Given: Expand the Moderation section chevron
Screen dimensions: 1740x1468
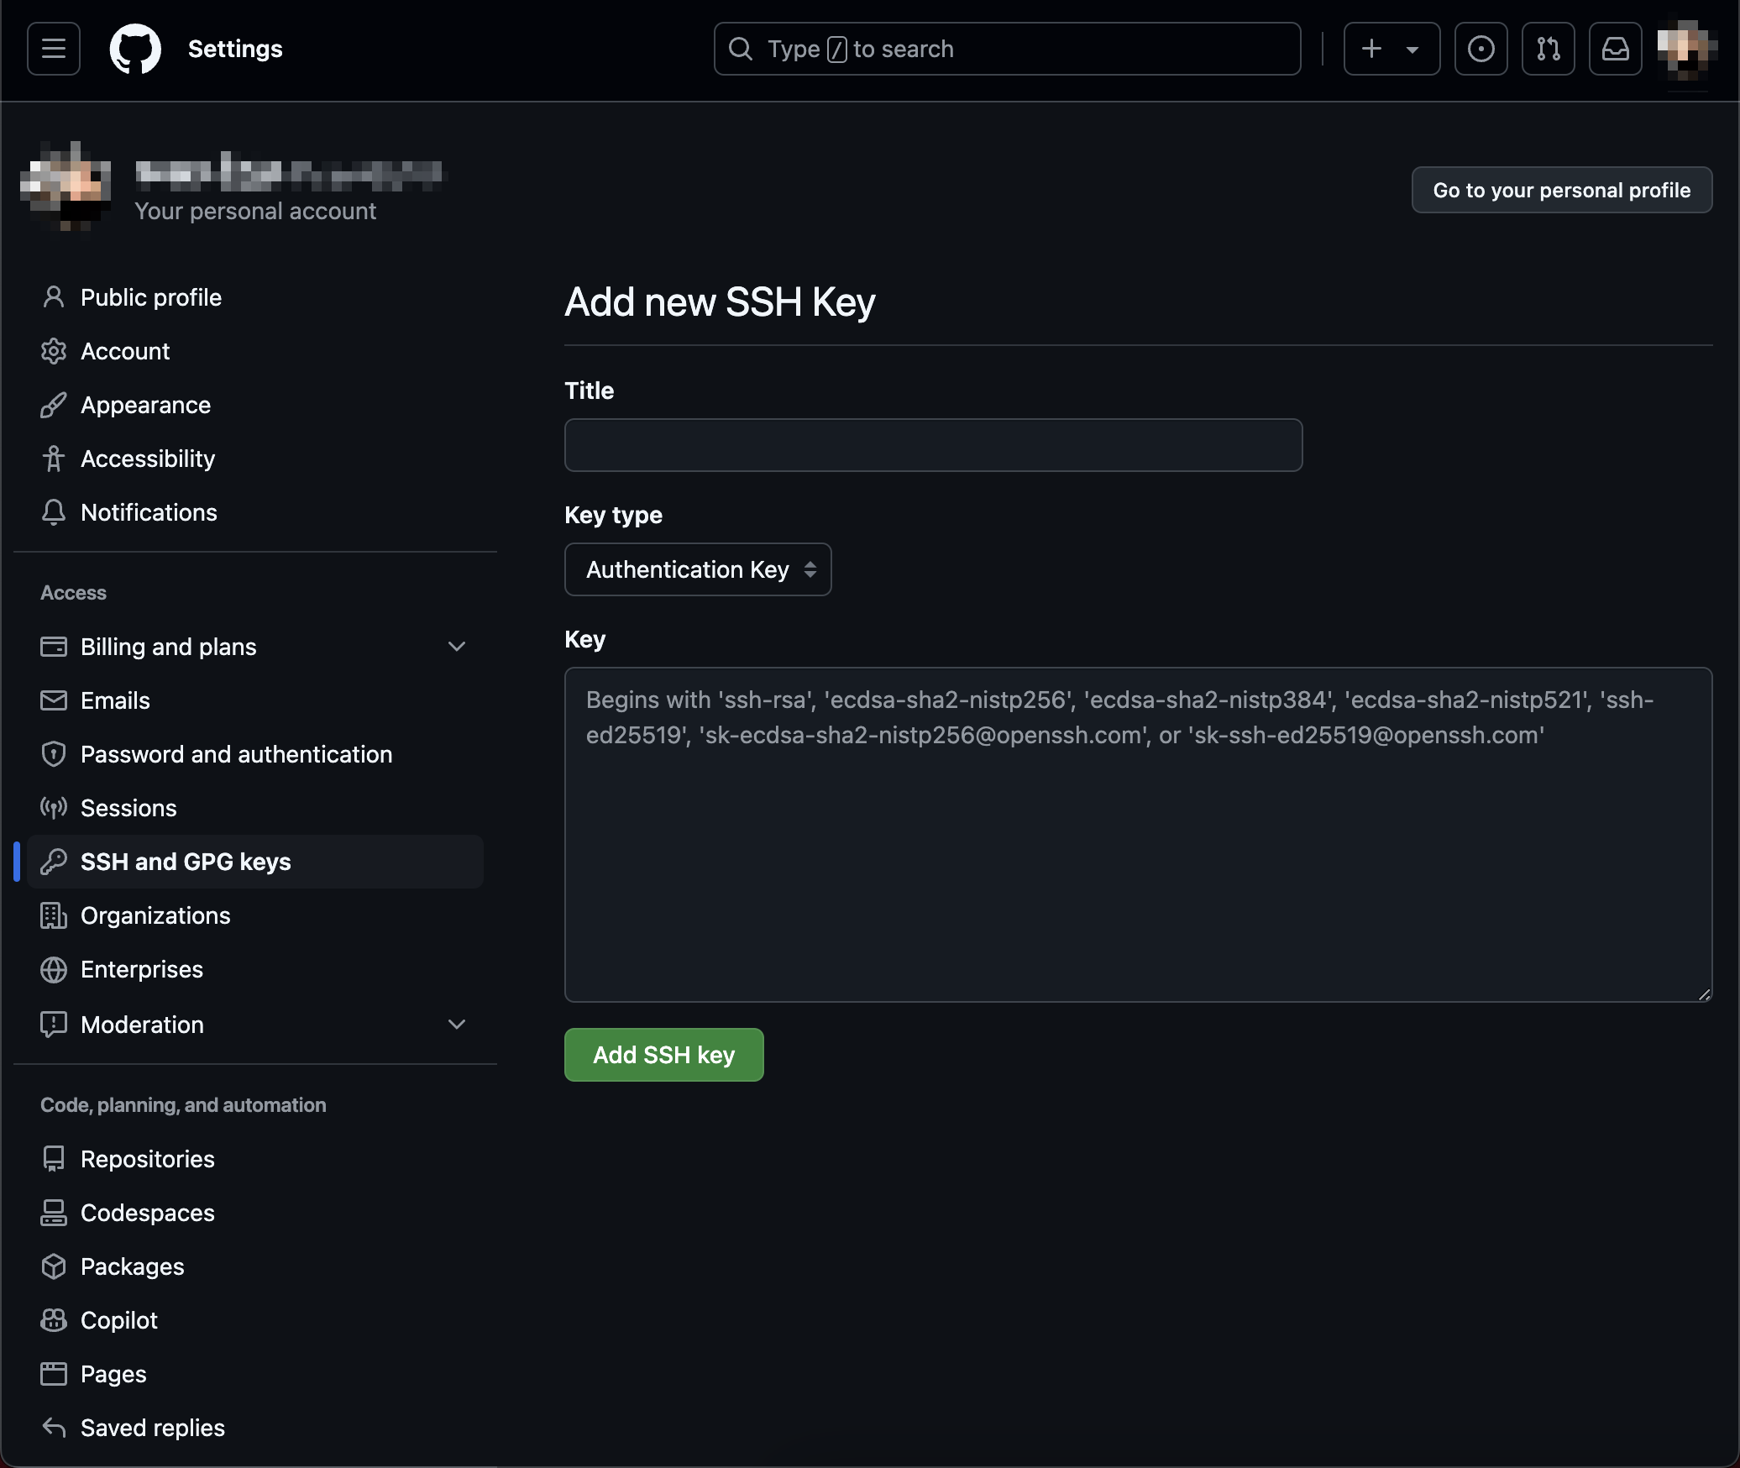Looking at the screenshot, I should coord(457,1025).
